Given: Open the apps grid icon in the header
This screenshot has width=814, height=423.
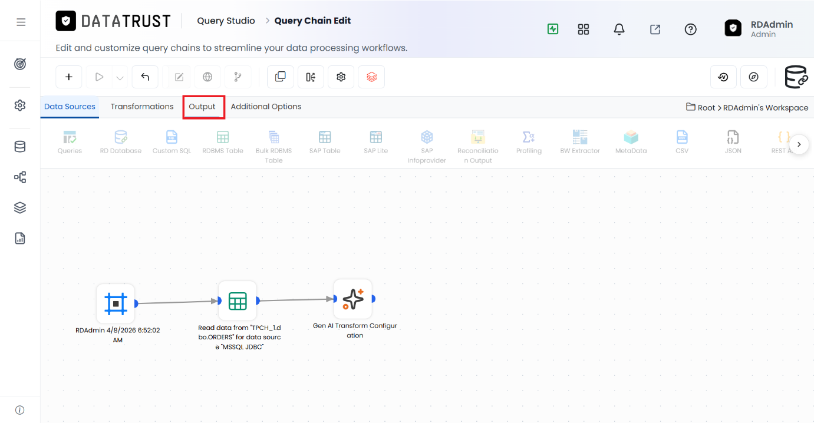Looking at the screenshot, I should [x=584, y=29].
